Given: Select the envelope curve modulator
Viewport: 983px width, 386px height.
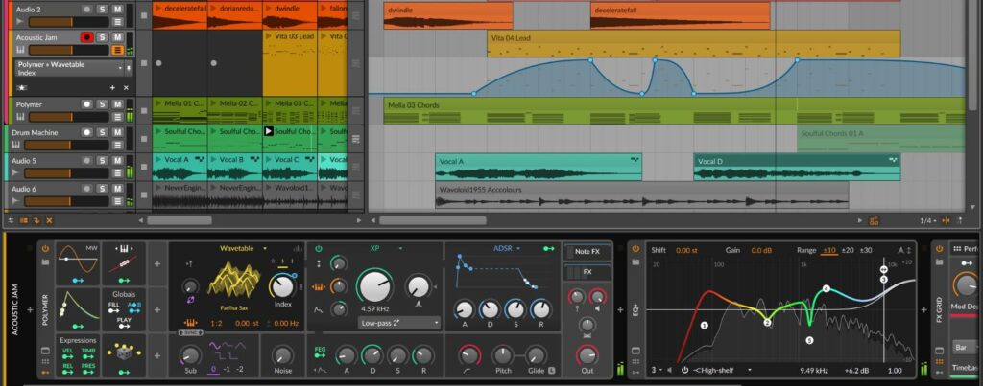Looking at the screenshot, I should pyautogui.click(x=78, y=309).
